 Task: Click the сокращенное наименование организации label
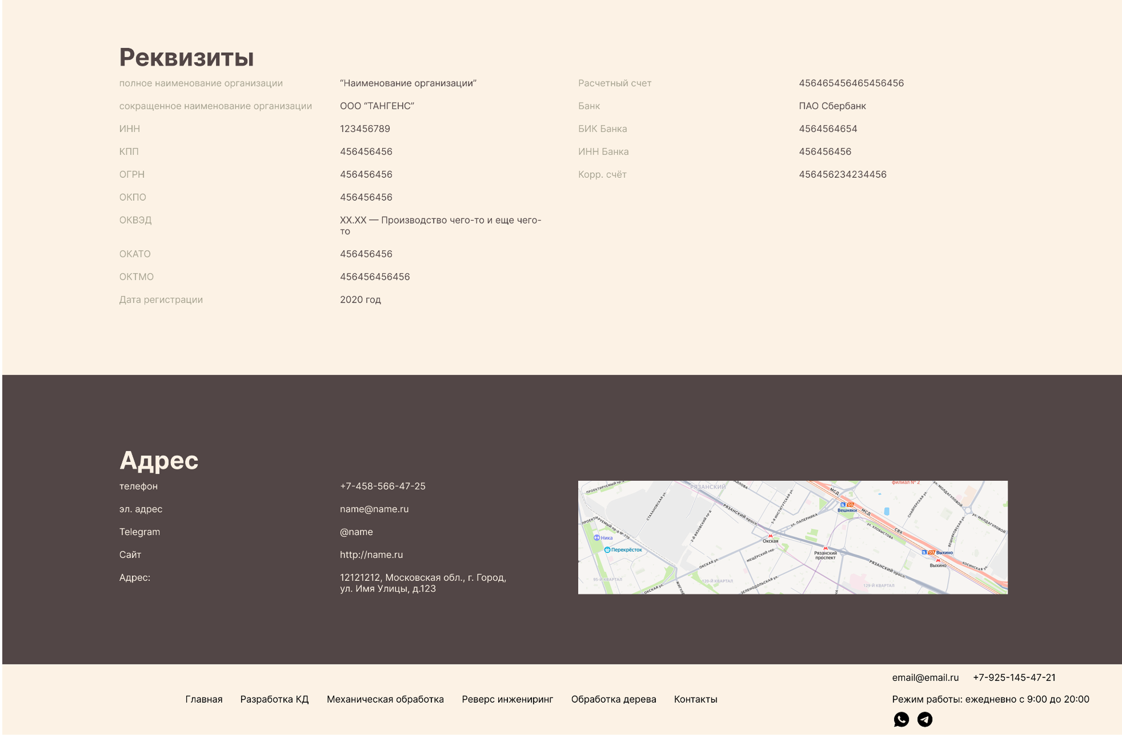[215, 106]
